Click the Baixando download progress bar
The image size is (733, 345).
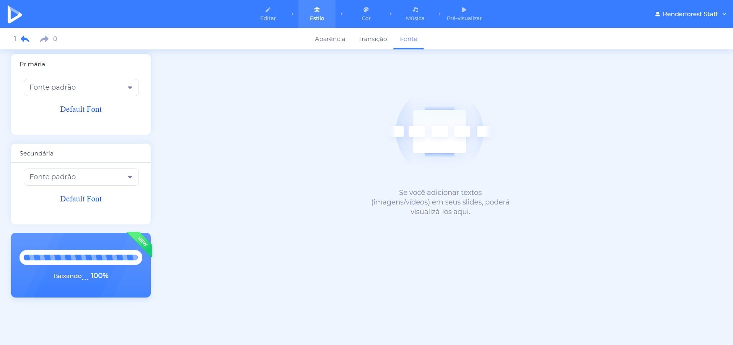tap(81, 258)
